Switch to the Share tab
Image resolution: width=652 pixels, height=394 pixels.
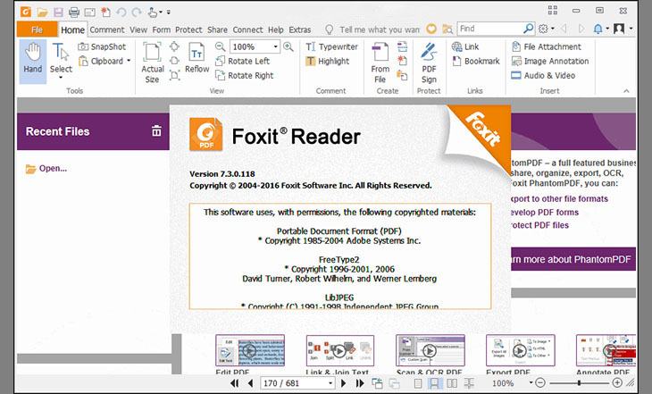(x=217, y=29)
